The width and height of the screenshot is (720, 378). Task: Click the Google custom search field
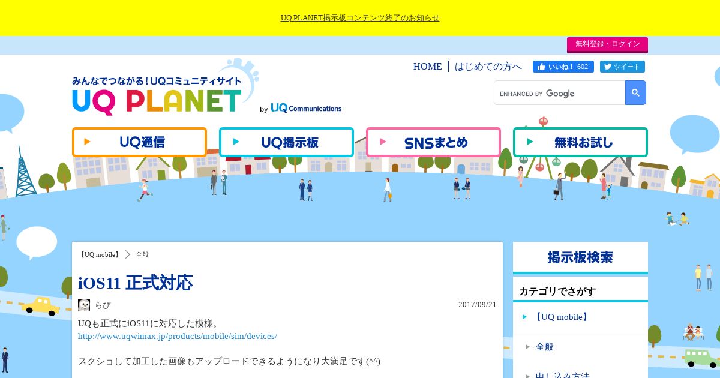coord(559,93)
